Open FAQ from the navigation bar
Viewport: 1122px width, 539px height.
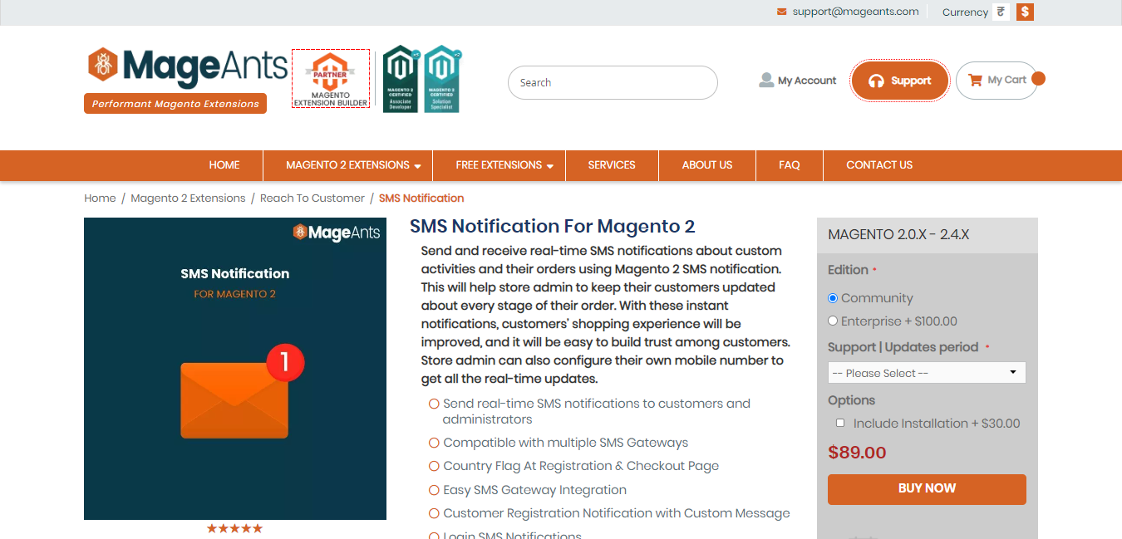(x=790, y=164)
